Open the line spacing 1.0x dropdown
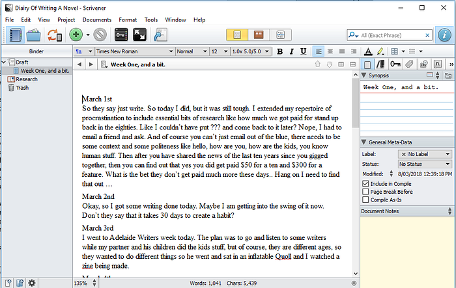 251,51
